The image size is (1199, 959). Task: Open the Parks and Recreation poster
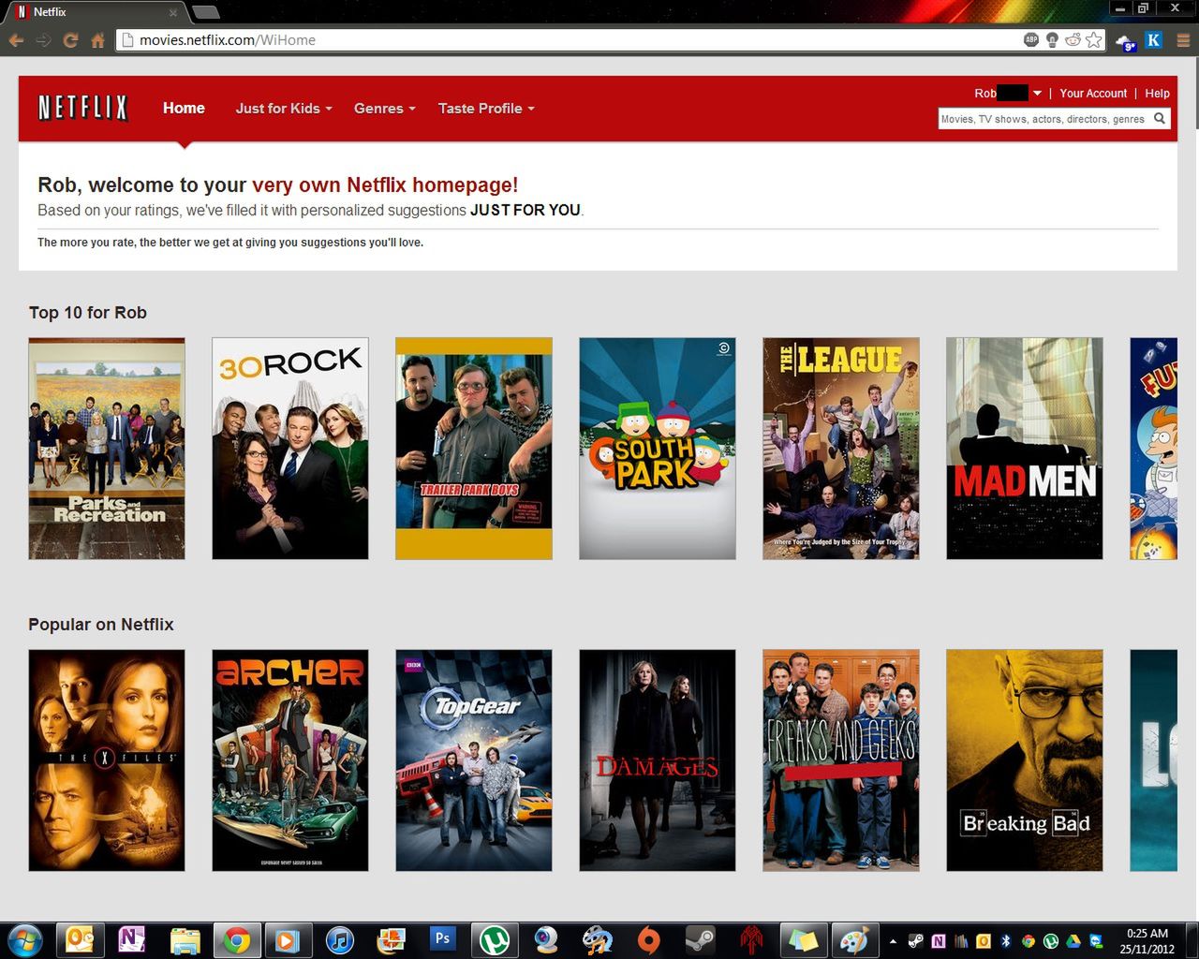pyautogui.click(x=107, y=449)
